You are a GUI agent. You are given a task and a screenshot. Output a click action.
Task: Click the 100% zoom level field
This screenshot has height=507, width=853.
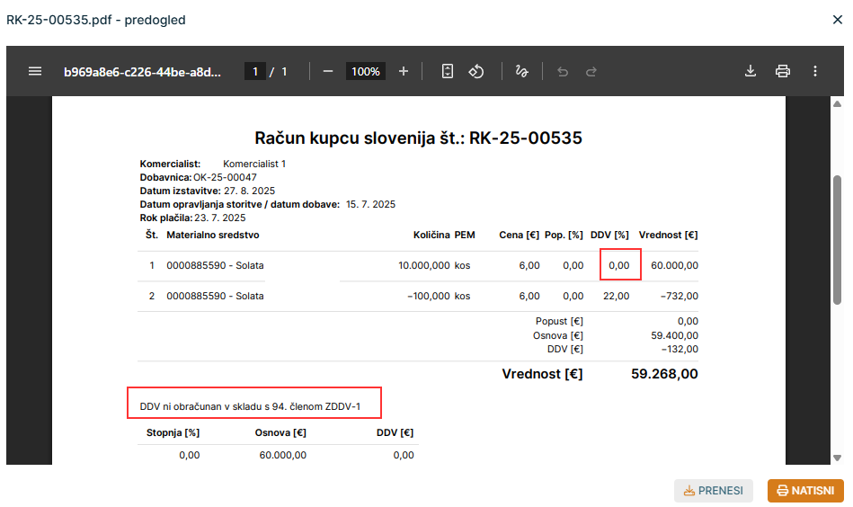365,71
